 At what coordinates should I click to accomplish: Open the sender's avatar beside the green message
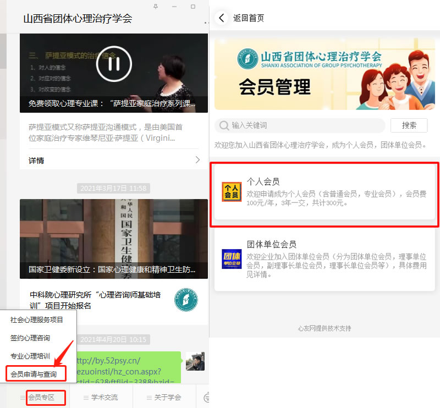[x=195, y=361]
